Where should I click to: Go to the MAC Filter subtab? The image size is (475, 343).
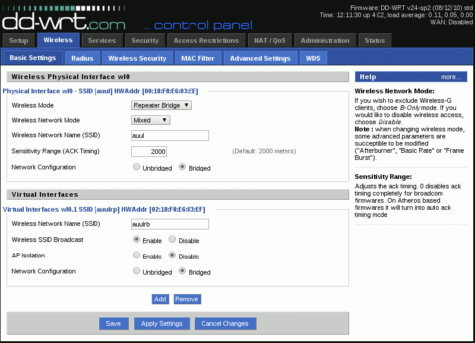coord(198,58)
